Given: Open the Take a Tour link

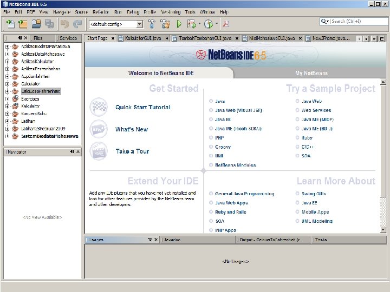Looking at the screenshot, I should point(132,151).
